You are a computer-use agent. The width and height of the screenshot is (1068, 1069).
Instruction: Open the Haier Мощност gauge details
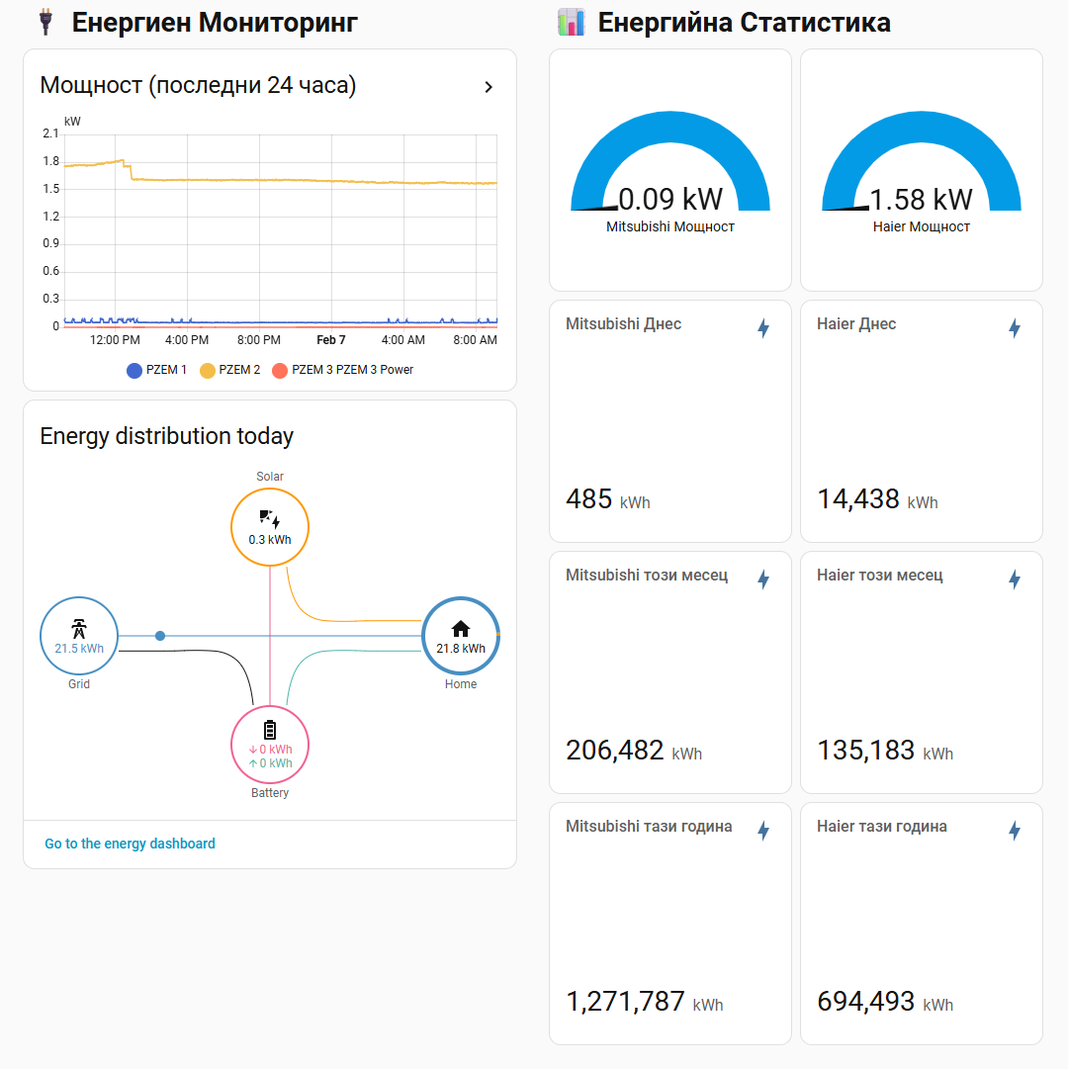click(922, 170)
